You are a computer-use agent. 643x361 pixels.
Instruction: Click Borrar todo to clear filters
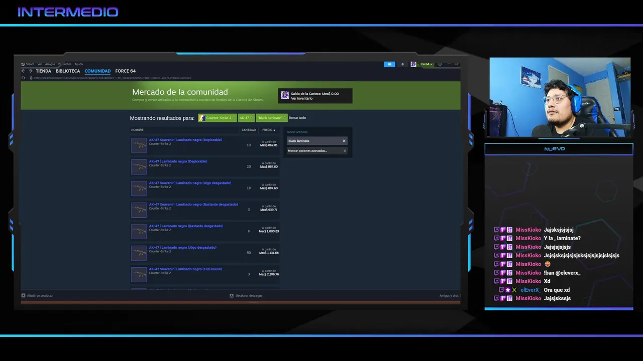click(297, 118)
